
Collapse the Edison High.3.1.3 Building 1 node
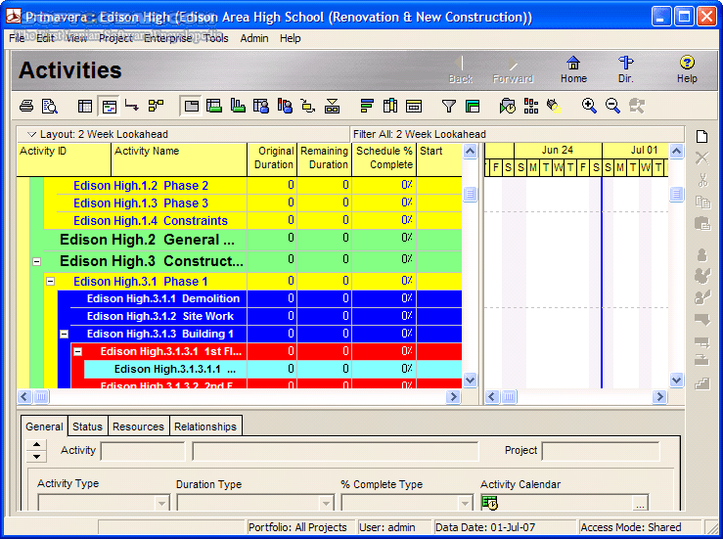point(64,334)
